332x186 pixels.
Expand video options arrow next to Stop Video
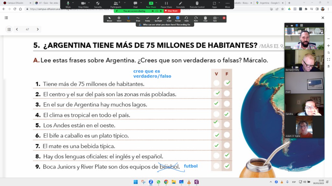[x=89, y=3]
